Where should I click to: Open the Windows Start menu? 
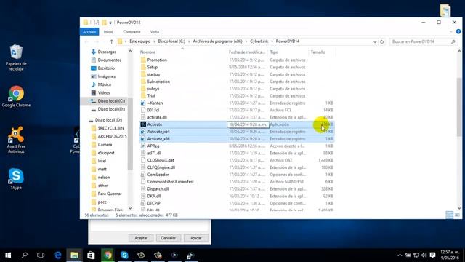pyautogui.click(x=8, y=255)
